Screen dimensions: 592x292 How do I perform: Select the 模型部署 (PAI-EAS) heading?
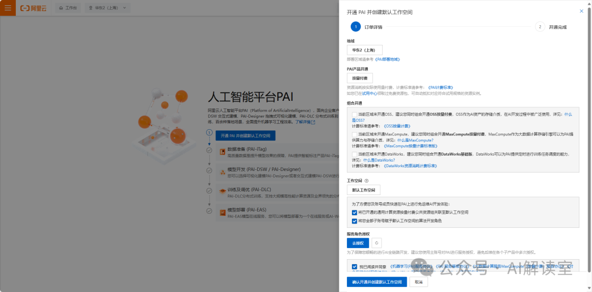coord(247,210)
